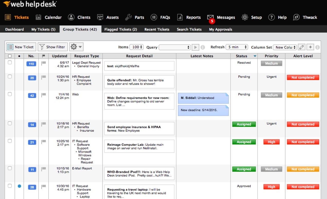
Task: Open the Refresh 5 min dropdown
Action: pos(237,47)
